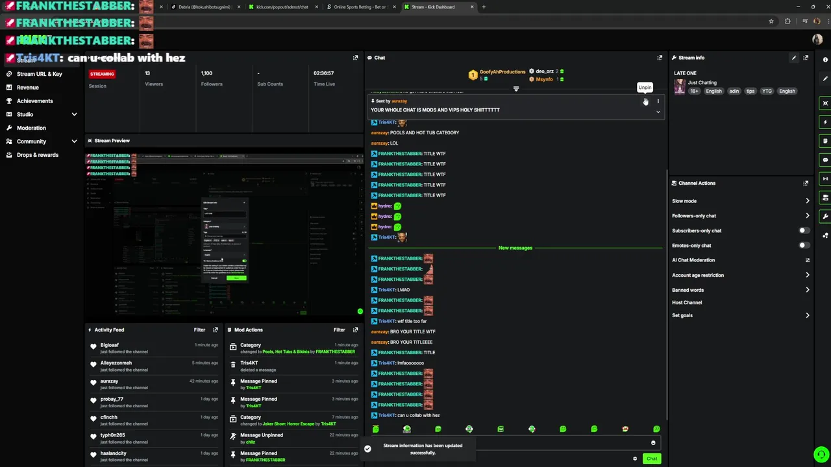Pop out the session stats panel
This screenshot has height=467, width=831.
(x=355, y=58)
